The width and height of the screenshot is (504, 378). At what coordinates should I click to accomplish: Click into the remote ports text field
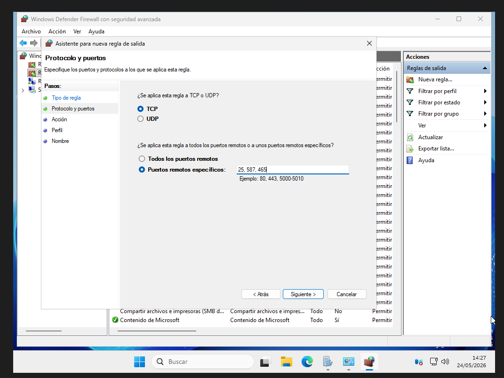click(x=293, y=170)
